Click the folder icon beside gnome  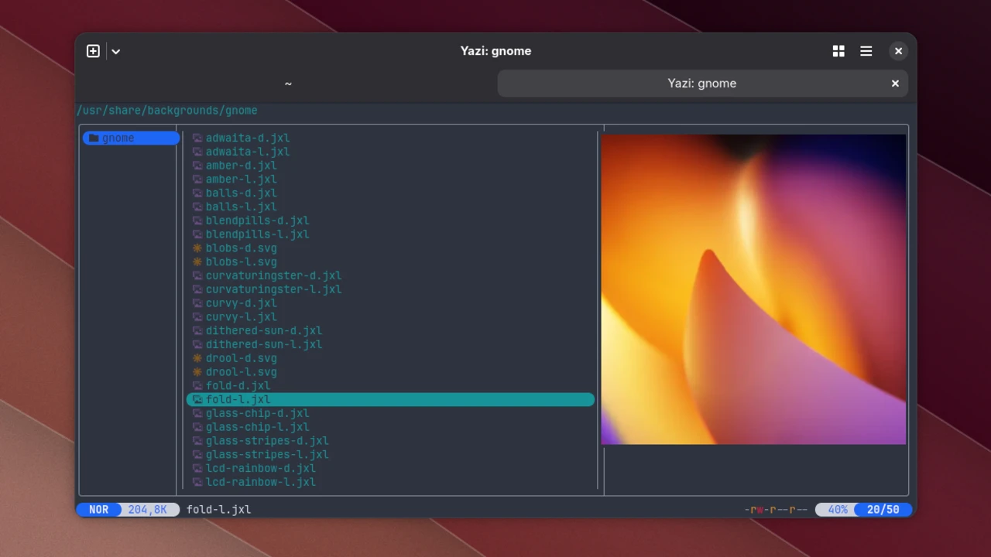tap(94, 138)
